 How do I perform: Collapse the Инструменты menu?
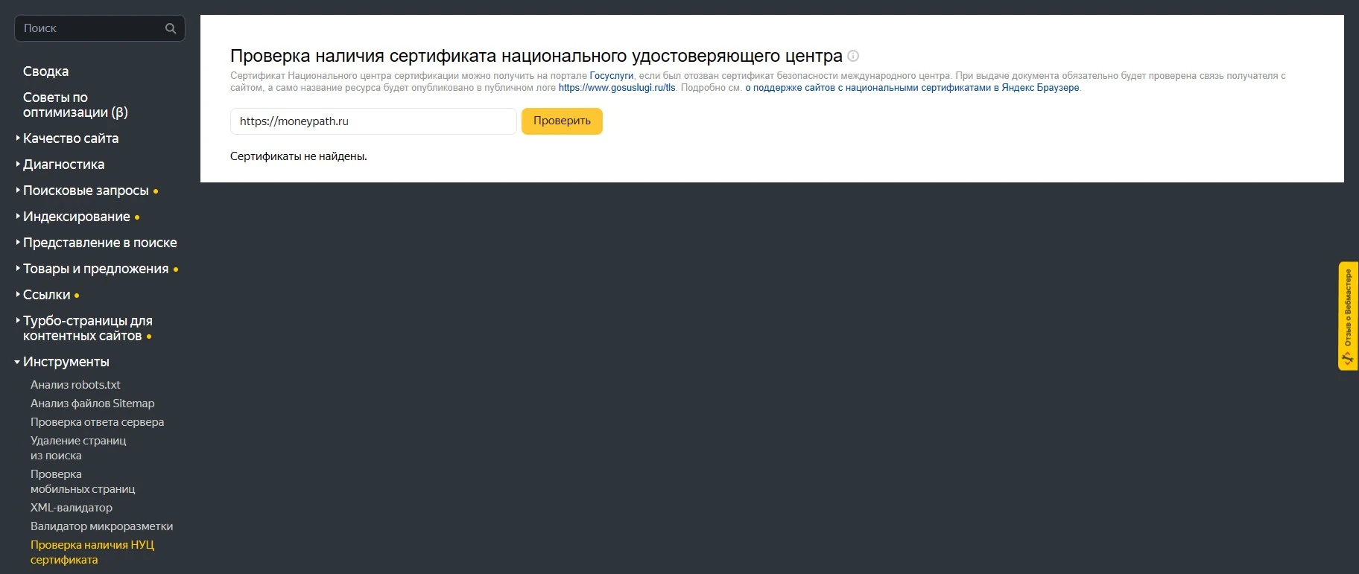pos(66,362)
